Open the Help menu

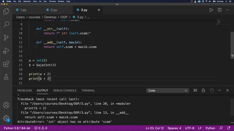[x=68, y=1]
